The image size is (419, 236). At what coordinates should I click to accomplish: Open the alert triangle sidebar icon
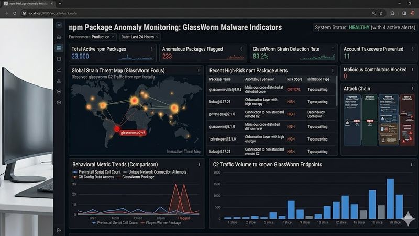click(x=59, y=81)
